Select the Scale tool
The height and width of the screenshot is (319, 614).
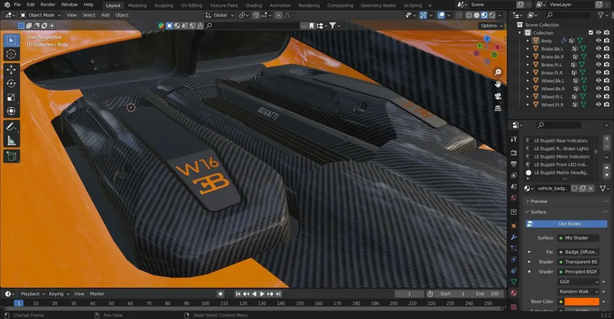point(11,97)
